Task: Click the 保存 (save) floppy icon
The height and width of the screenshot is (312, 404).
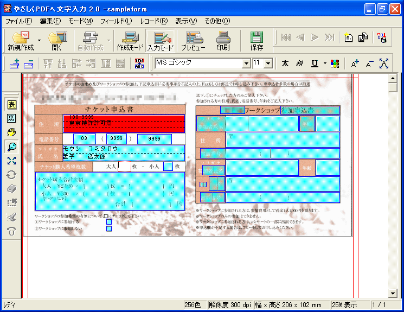Action: pyautogui.click(x=256, y=41)
